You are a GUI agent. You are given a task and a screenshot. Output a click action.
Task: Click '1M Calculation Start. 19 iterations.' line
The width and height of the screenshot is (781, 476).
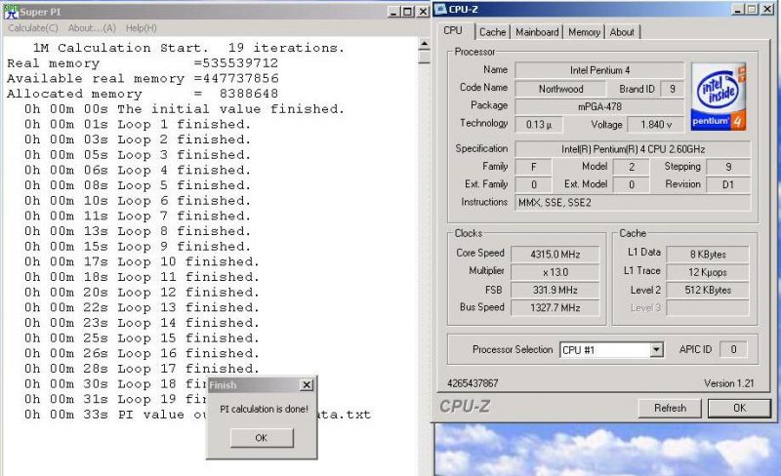click(188, 48)
